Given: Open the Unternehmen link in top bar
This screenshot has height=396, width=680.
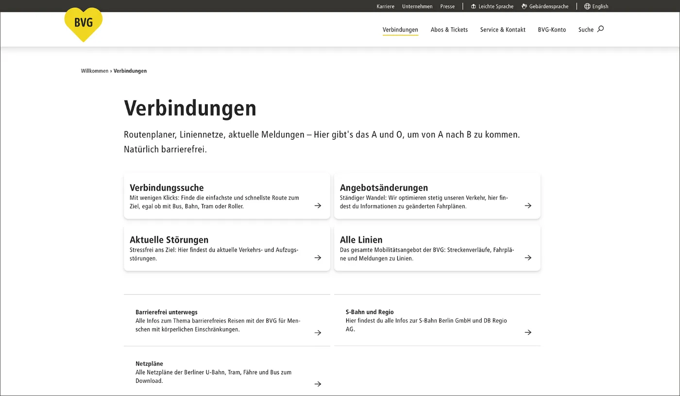Looking at the screenshot, I should (x=417, y=6).
